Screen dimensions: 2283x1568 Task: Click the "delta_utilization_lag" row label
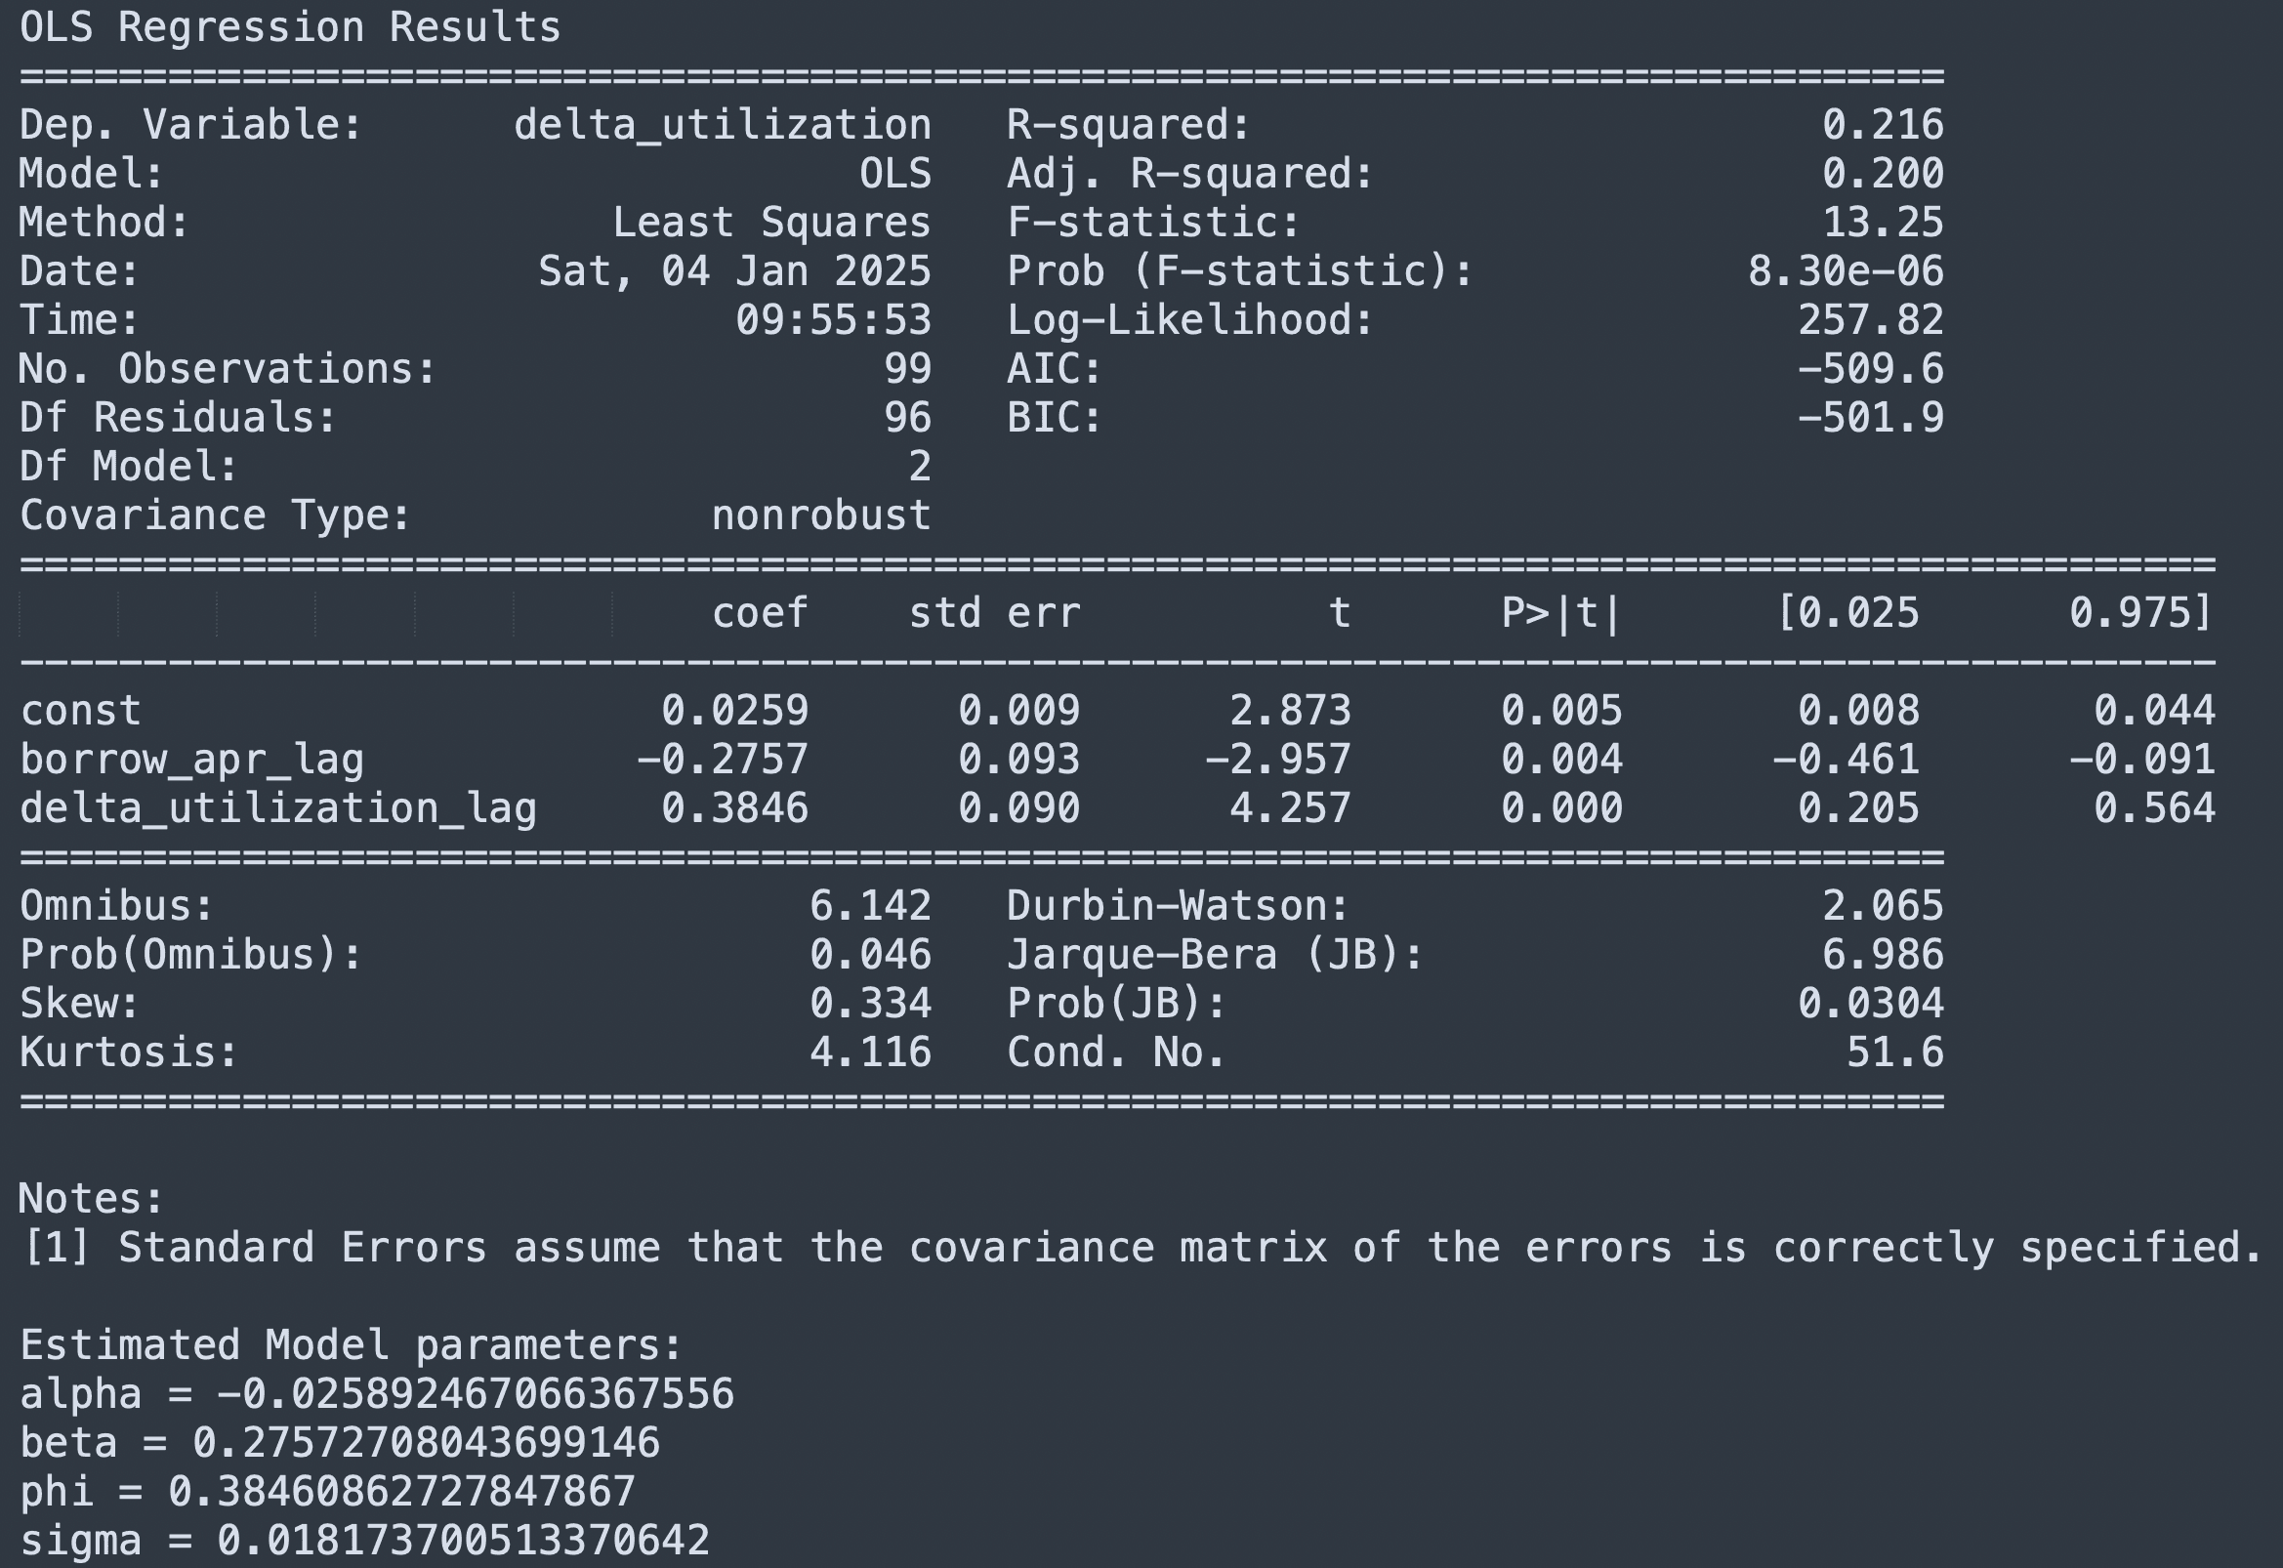(x=278, y=808)
